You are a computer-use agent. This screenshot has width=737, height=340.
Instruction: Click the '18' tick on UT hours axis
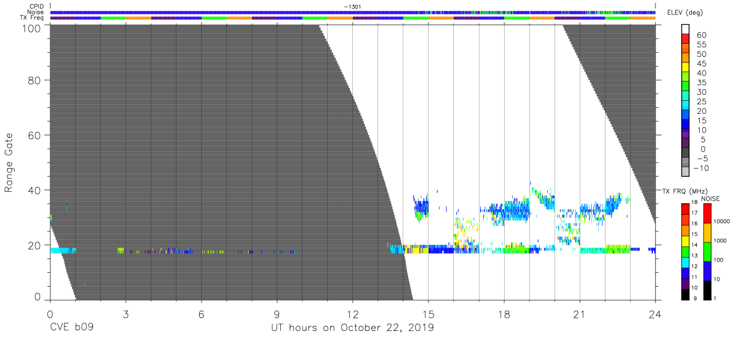coord(504,314)
